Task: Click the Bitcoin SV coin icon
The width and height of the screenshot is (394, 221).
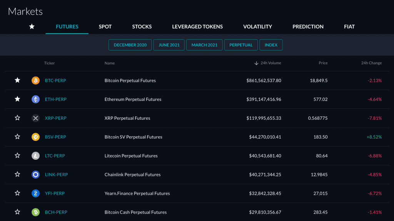Action: click(35, 137)
